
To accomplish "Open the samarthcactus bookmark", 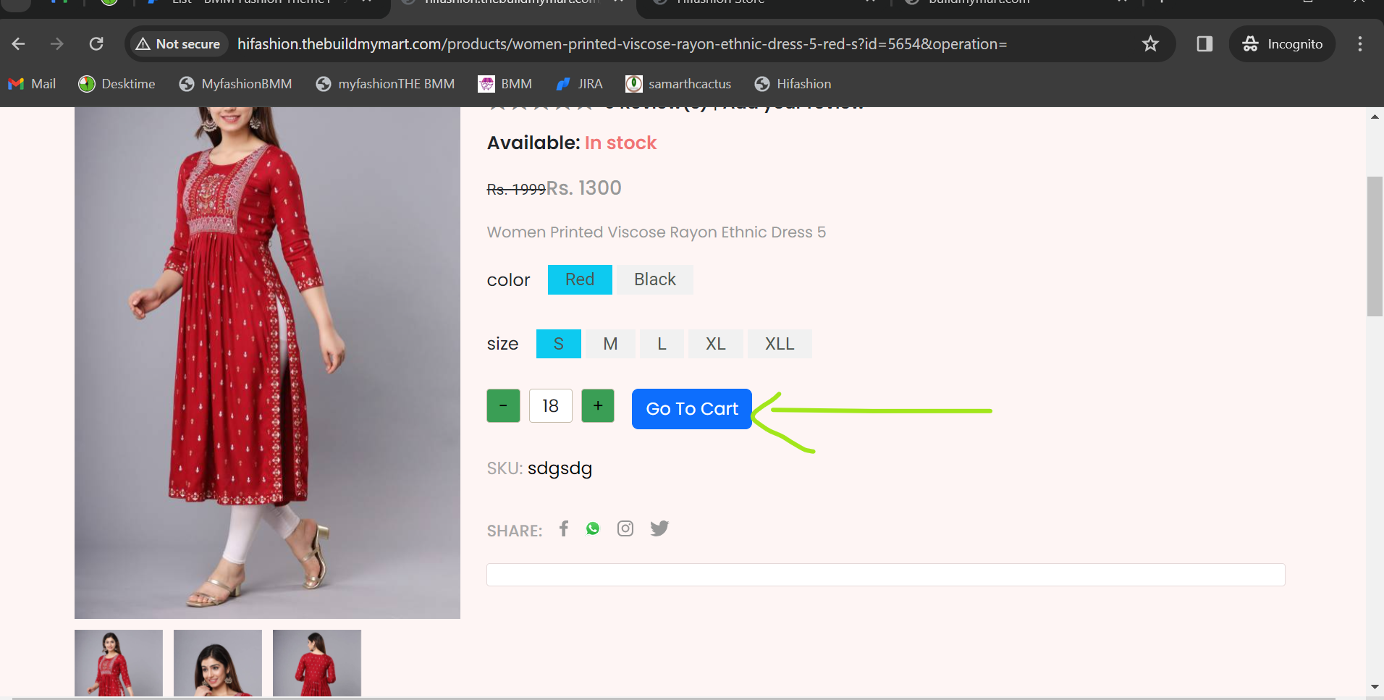I will coord(678,84).
